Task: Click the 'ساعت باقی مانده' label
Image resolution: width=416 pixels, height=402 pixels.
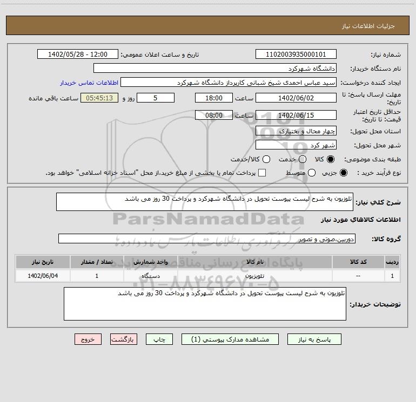Action: 53,98
